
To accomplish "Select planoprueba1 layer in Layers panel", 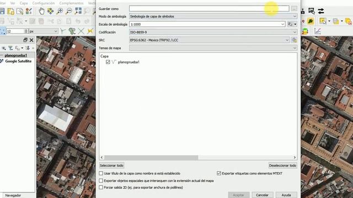I will coord(16,55).
